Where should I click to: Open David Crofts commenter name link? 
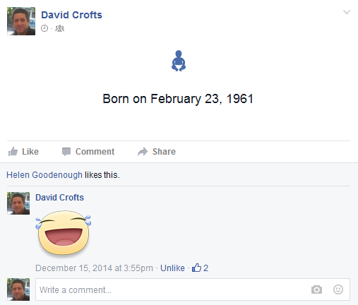[x=59, y=198]
